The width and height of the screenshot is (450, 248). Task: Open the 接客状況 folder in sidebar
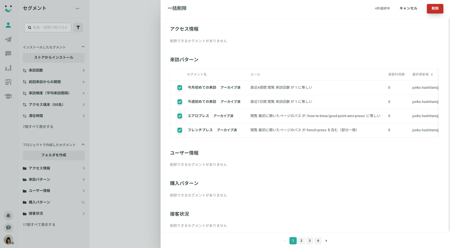coord(54,213)
